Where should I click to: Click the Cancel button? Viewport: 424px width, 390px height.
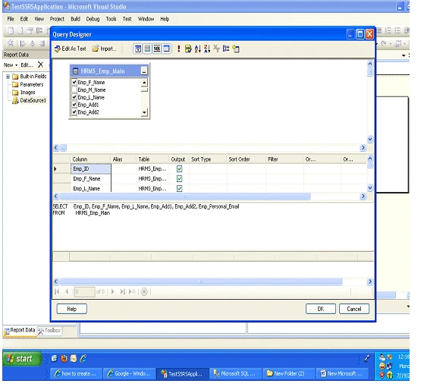354,309
